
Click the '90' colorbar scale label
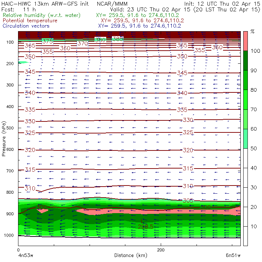(x=254, y=70)
